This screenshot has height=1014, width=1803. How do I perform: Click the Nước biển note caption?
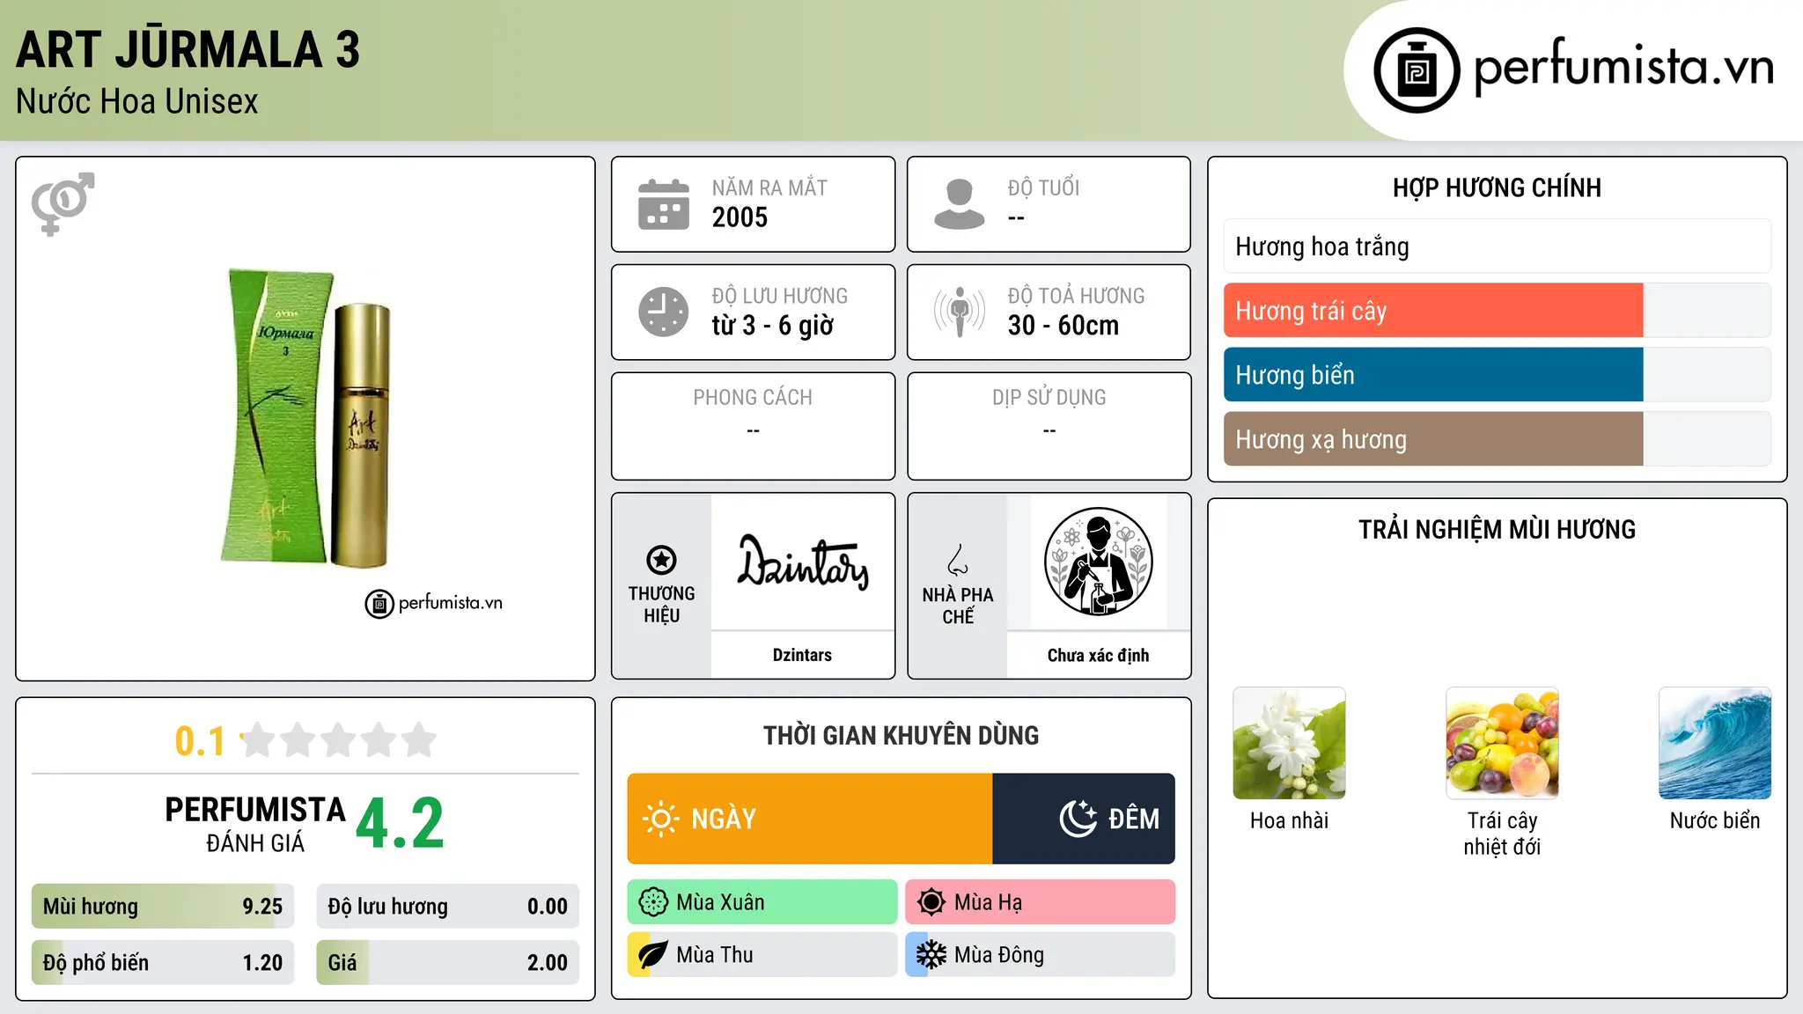tap(1715, 820)
